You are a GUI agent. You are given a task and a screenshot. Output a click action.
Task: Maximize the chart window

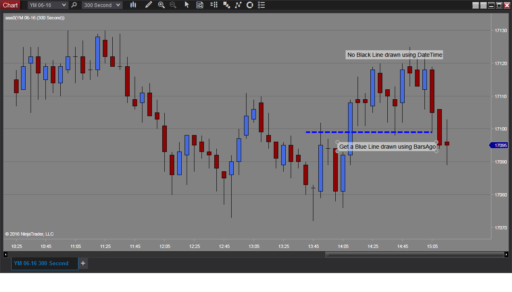[x=499, y=5]
